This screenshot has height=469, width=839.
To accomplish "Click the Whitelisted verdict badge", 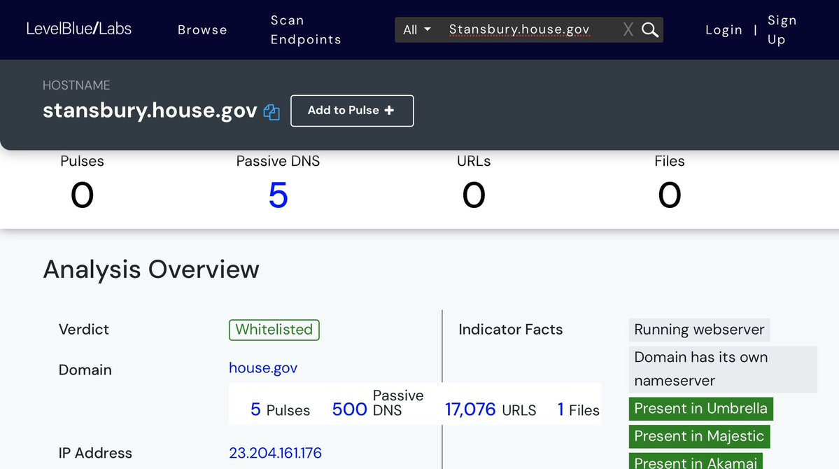I will pyautogui.click(x=274, y=330).
